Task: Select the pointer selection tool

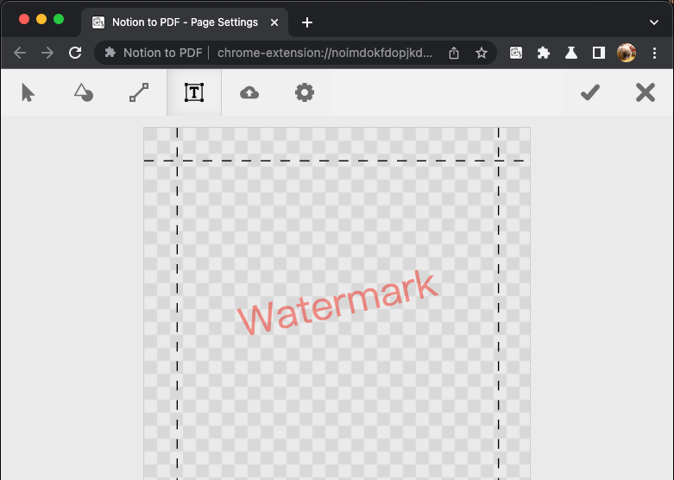Action: point(28,92)
